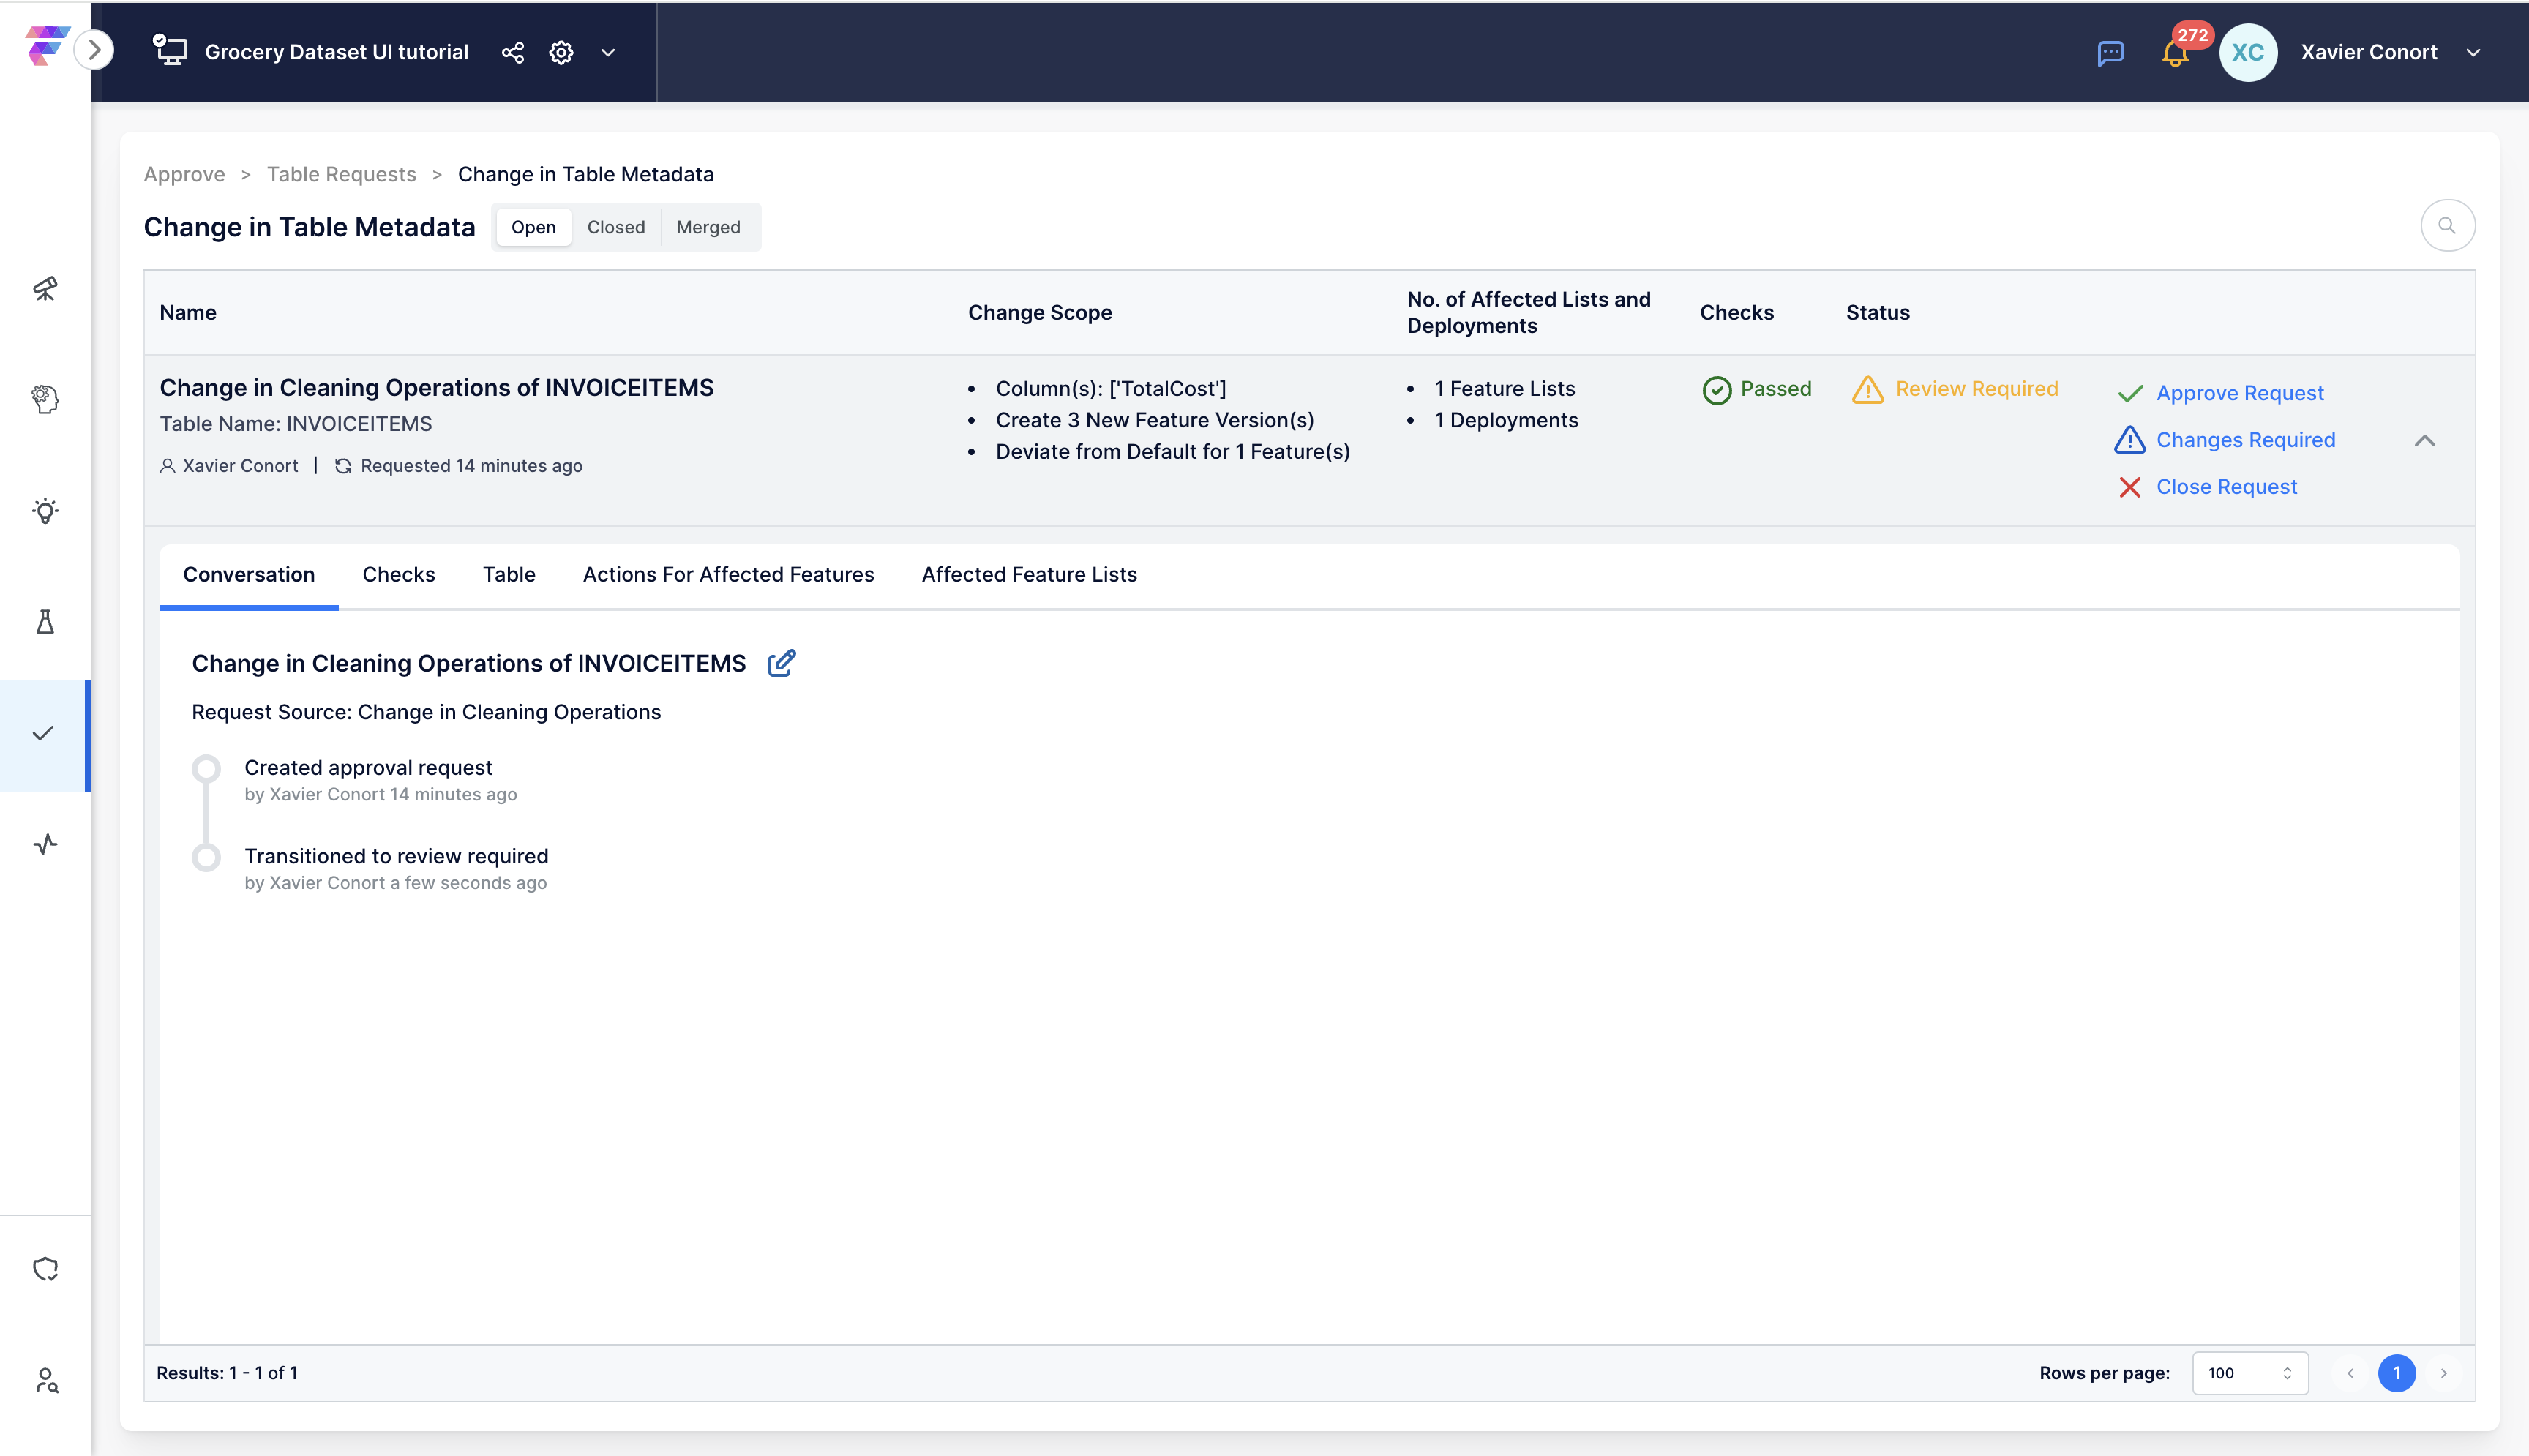This screenshot has height=1456, width=2529.
Task: Go to Approve breadcrumb
Action: click(x=184, y=174)
